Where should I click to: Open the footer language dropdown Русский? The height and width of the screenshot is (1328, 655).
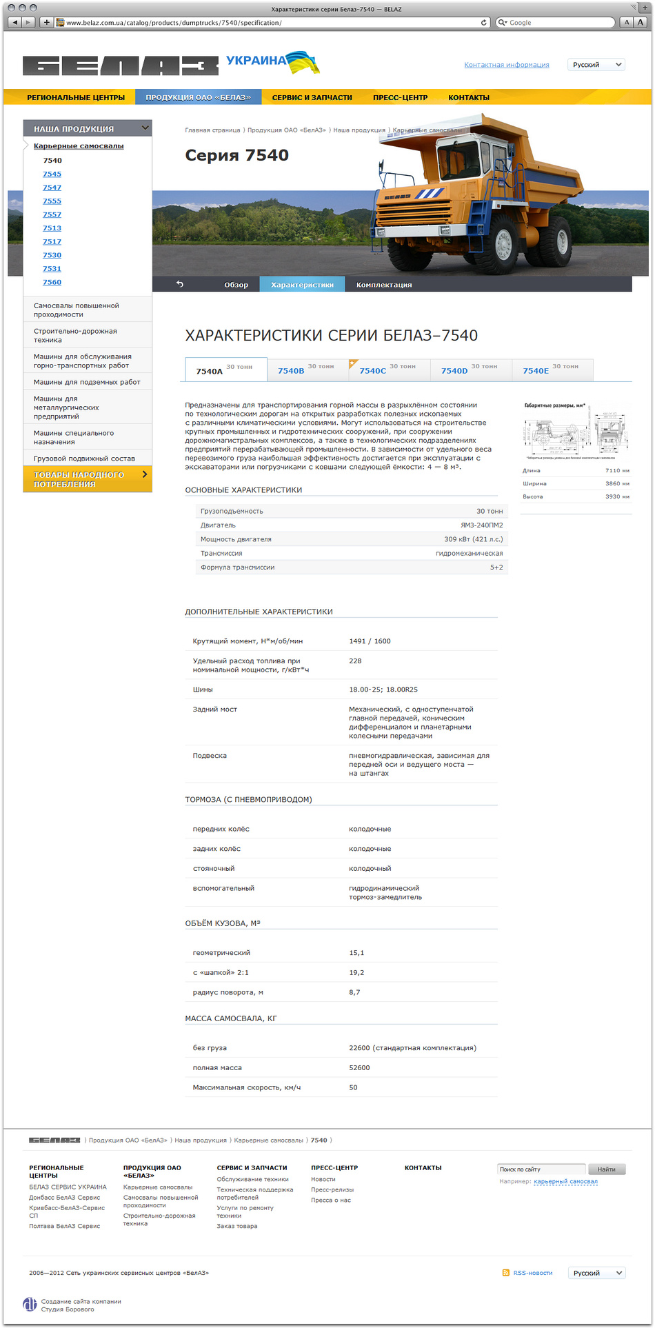(x=596, y=1273)
